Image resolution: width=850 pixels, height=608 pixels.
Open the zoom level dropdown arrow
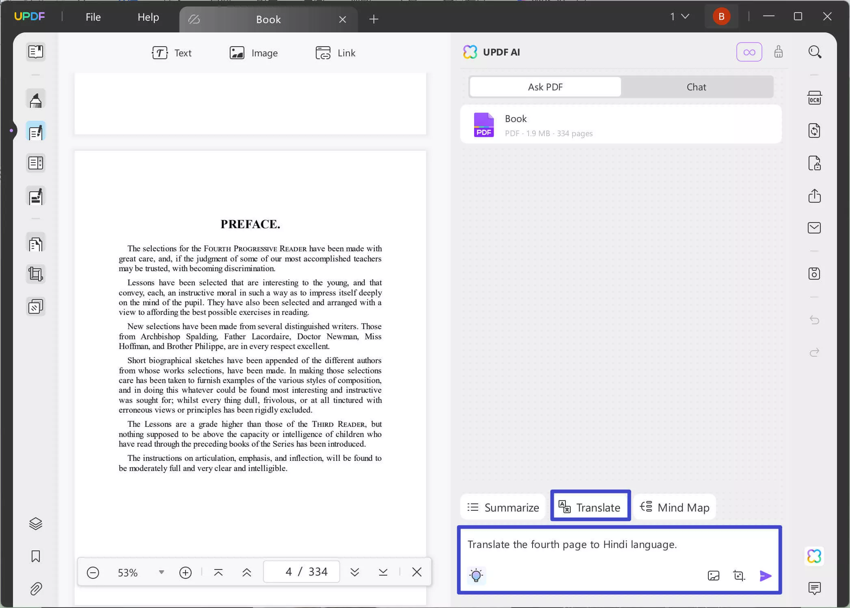(x=162, y=572)
